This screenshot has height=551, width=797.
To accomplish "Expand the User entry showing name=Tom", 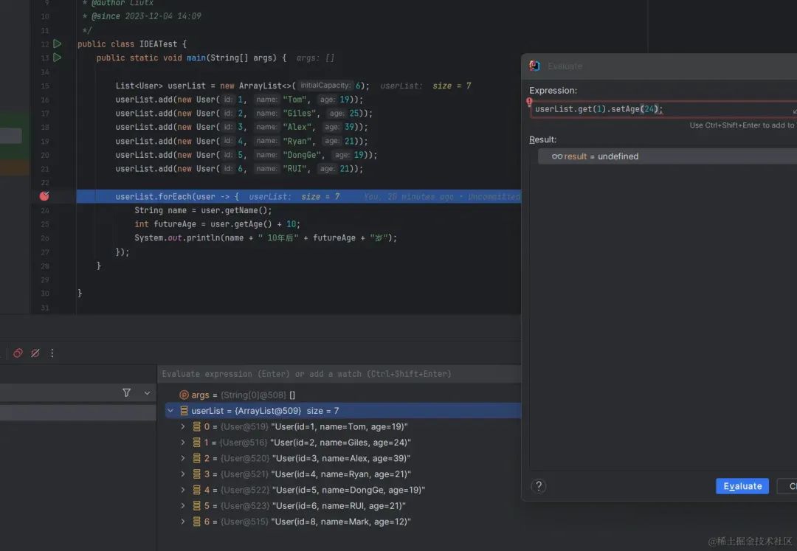I will (x=182, y=426).
